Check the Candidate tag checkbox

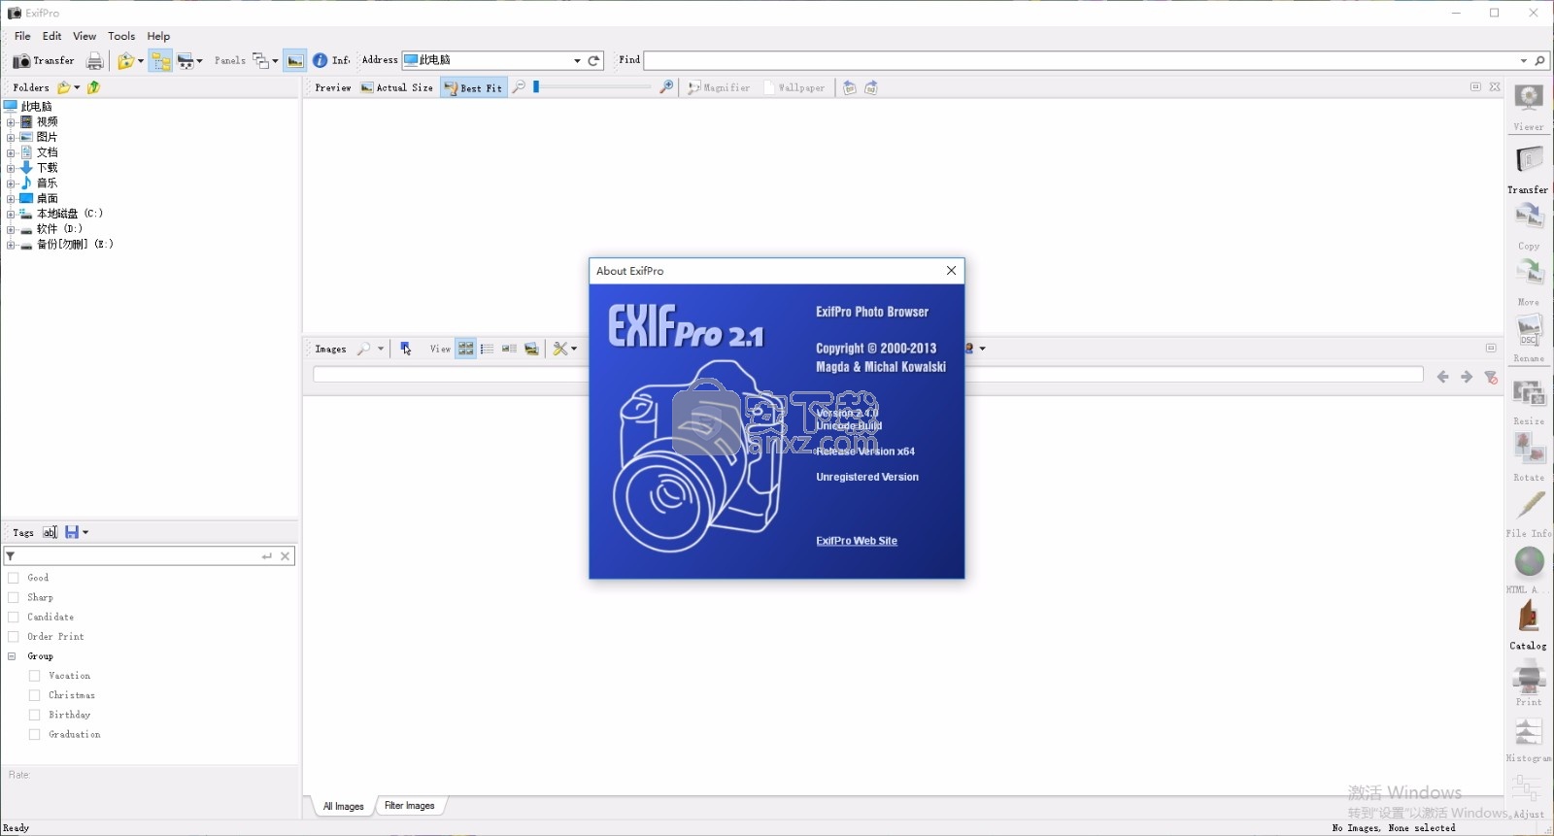point(14,617)
